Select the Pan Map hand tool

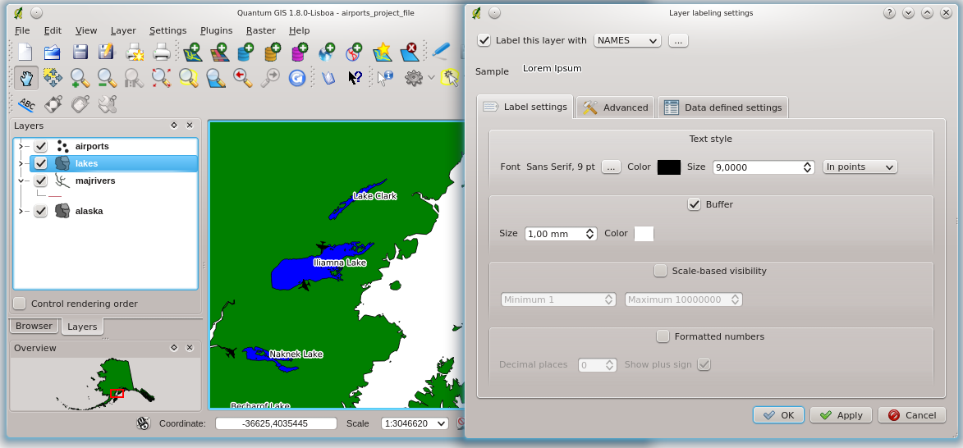tap(26, 78)
